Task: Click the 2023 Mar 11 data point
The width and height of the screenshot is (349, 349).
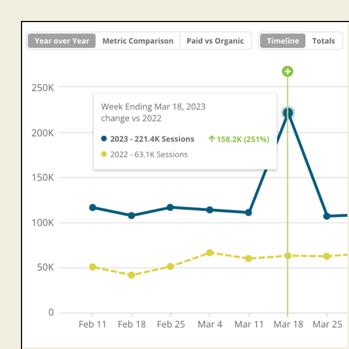Action: (249, 212)
